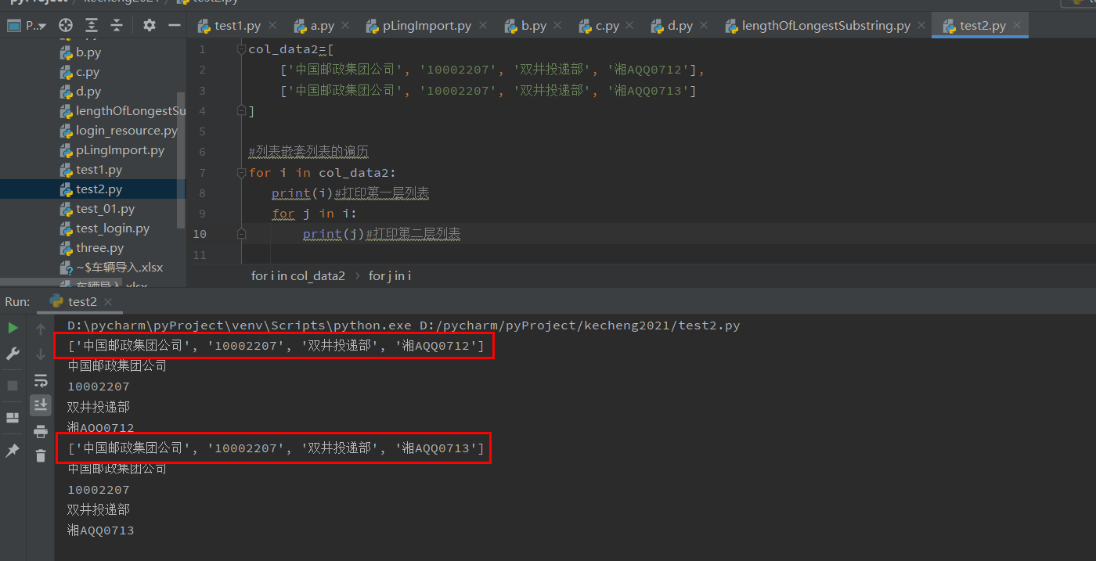Screen dimensions: 1096x561
Task: Click inside print(j) on line 10
Action: pos(333,234)
